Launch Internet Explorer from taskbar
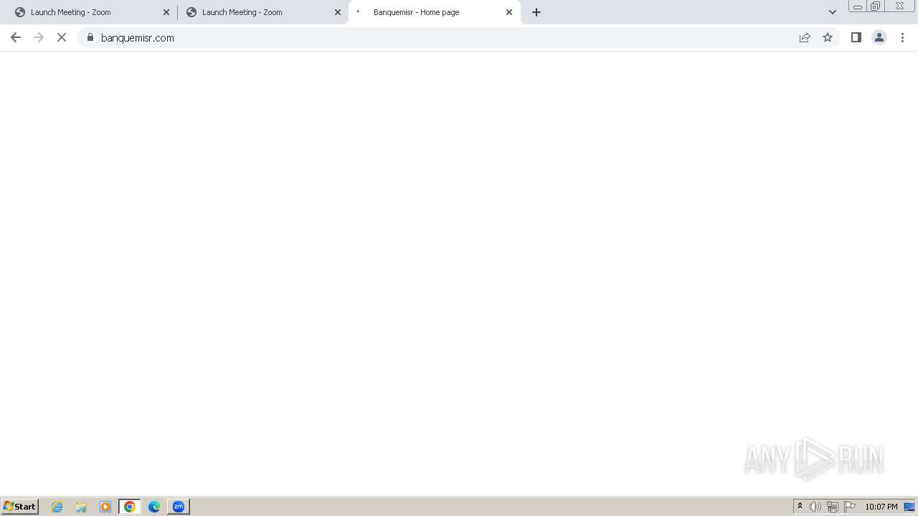This screenshot has width=918, height=516. pyautogui.click(x=57, y=507)
